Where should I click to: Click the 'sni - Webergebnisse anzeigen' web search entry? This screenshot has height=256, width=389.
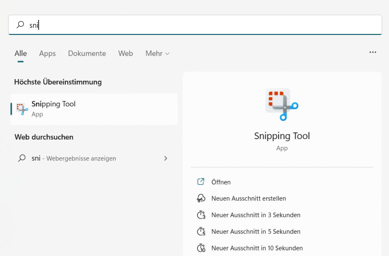pyautogui.click(x=94, y=158)
